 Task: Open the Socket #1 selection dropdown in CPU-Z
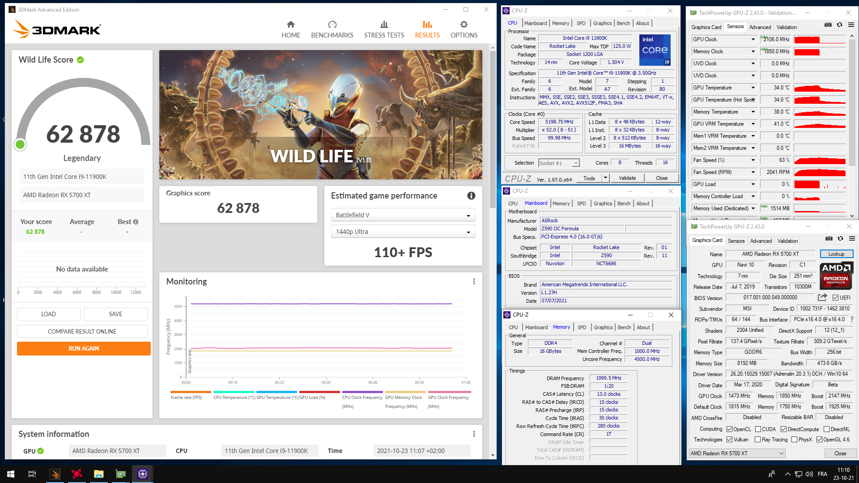click(559, 163)
